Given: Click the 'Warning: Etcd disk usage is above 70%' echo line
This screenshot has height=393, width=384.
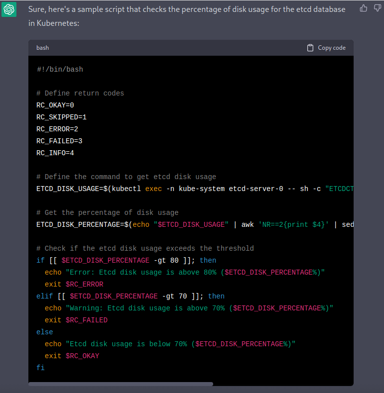Looking at the screenshot, I should [x=189, y=308].
